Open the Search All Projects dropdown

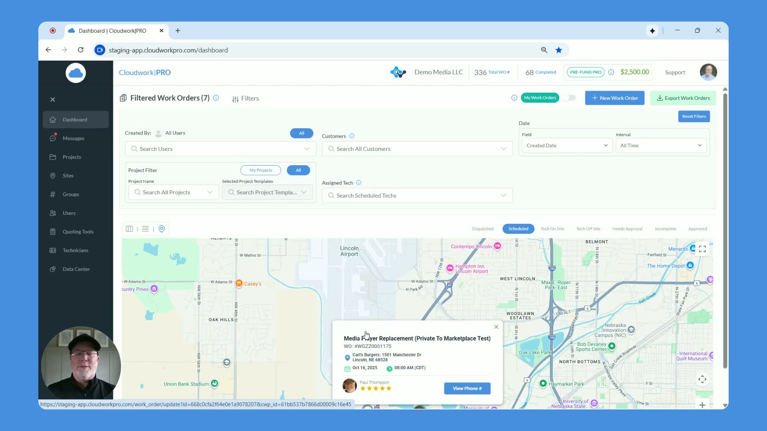[174, 192]
